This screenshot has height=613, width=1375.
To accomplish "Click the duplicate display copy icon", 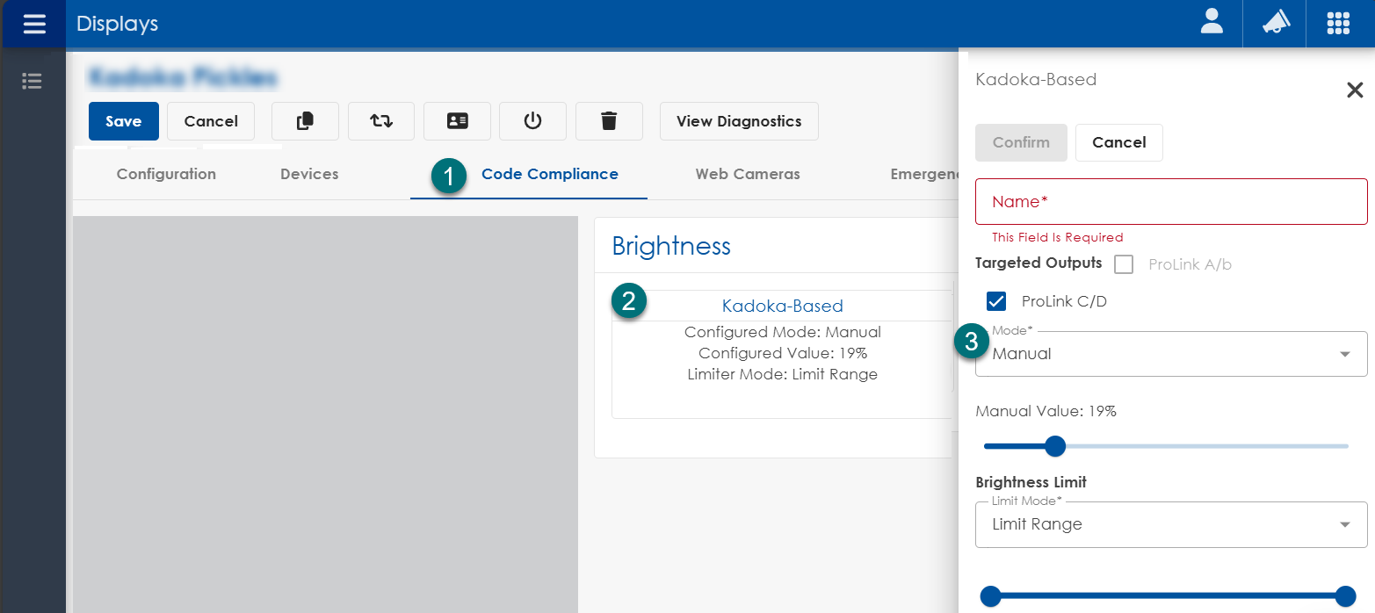I will tap(305, 121).
